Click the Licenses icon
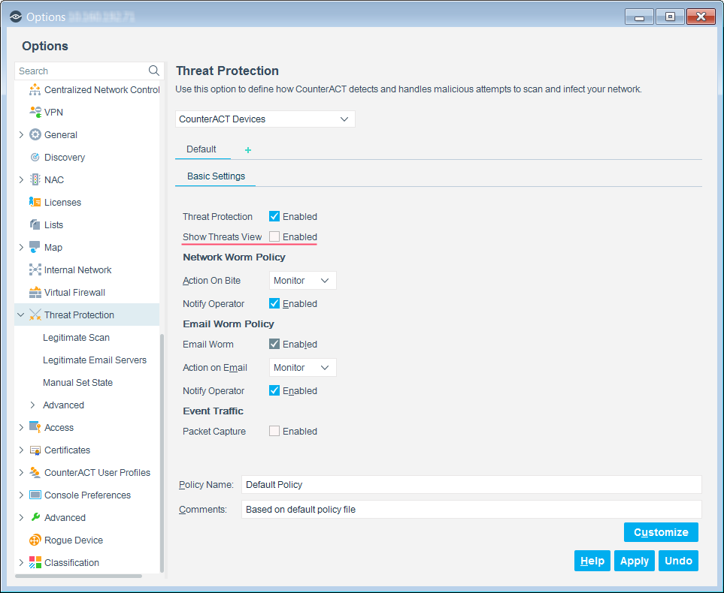Viewport: 724px width, 593px height. [x=35, y=202]
